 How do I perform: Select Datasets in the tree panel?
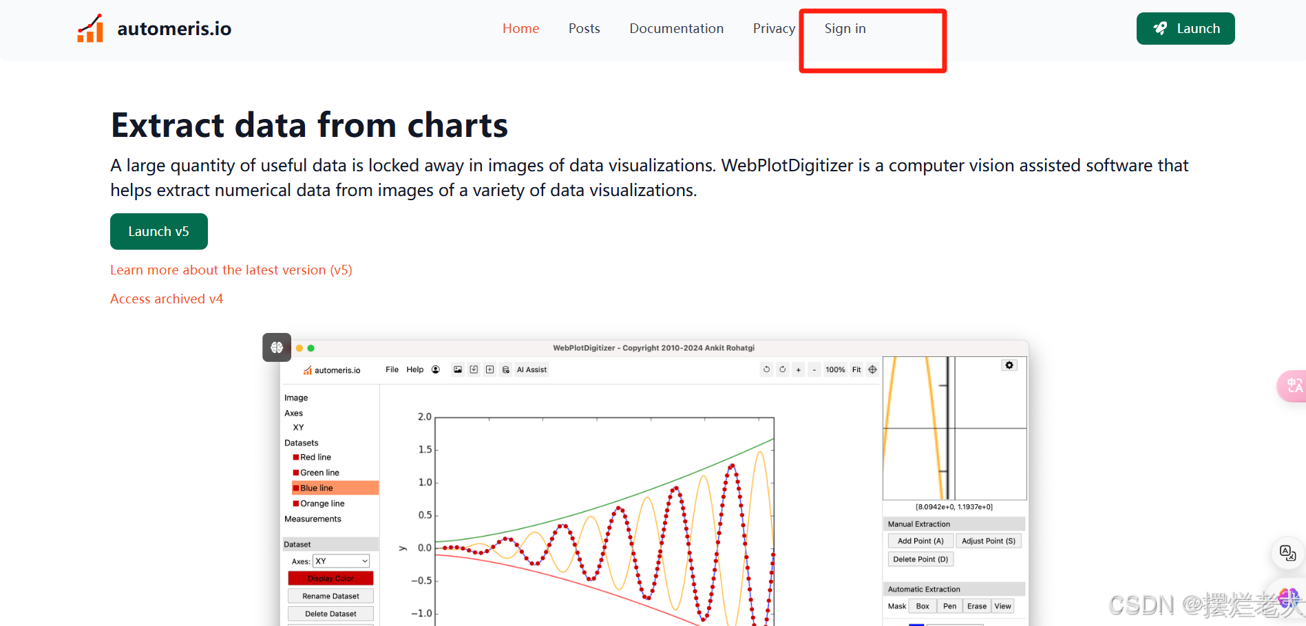pyautogui.click(x=302, y=443)
